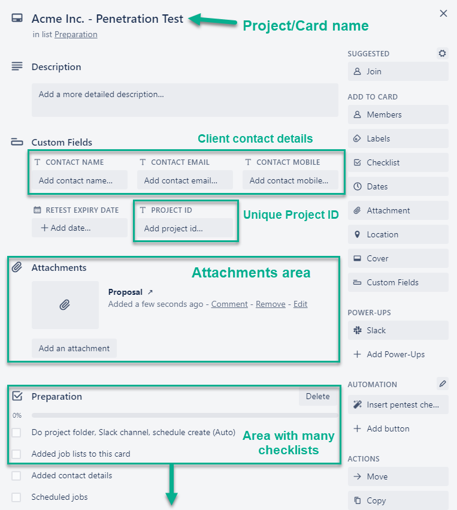The image size is (457, 510).
Task: Delete the Preparation checklist
Action: (x=317, y=396)
